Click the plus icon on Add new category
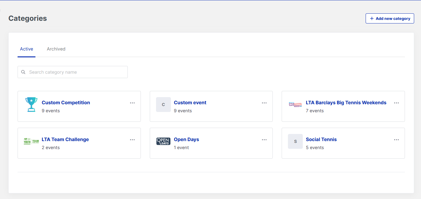The height and width of the screenshot is (199, 421). (372, 18)
